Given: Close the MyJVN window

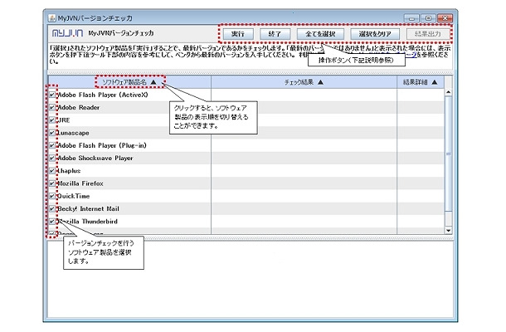Looking at the screenshot, I should tap(445, 18).
